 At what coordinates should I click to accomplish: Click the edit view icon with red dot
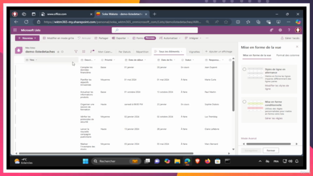[92, 51]
